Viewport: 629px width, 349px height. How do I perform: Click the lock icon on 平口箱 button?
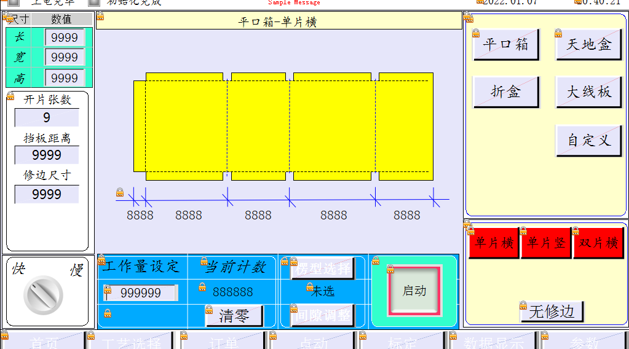click(476, 33)
